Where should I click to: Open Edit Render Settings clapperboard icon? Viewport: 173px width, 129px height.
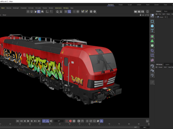click(143, 11)
